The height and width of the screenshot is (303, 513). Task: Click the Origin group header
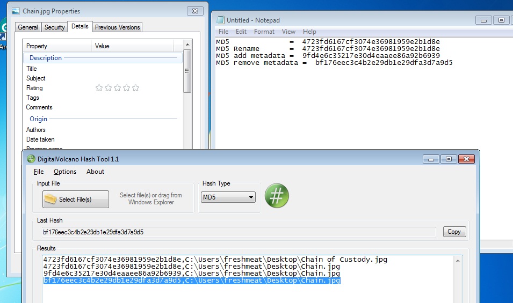click(103, 119)
